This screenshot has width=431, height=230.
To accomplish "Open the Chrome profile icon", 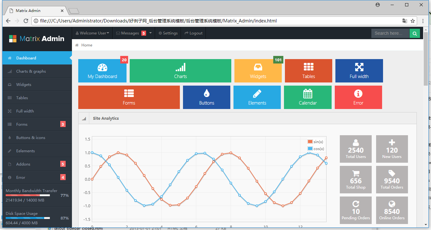I will click(378, 5).
